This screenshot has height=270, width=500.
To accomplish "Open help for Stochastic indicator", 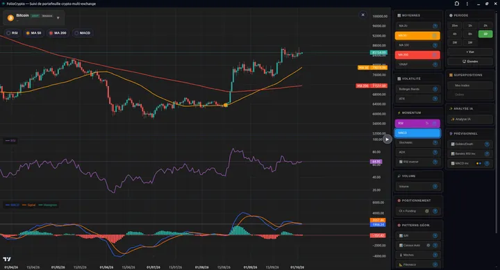I will click(435, 142).
